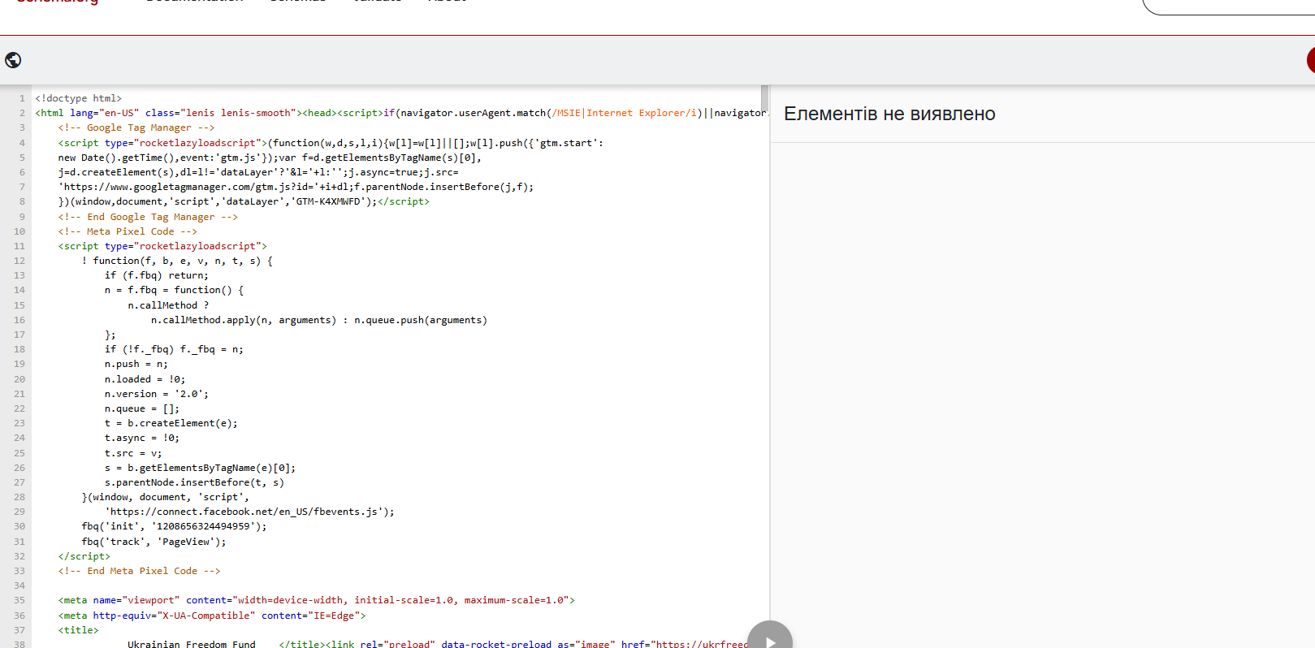The height and width of the screenshot is (648, 1315).
Task: Click the "t.async = !0;" line
Action: point(142,438)
